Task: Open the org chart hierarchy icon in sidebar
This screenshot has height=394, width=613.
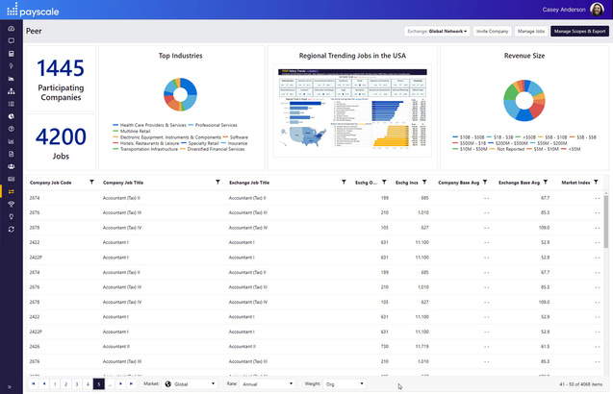Action: click(11, 91)
